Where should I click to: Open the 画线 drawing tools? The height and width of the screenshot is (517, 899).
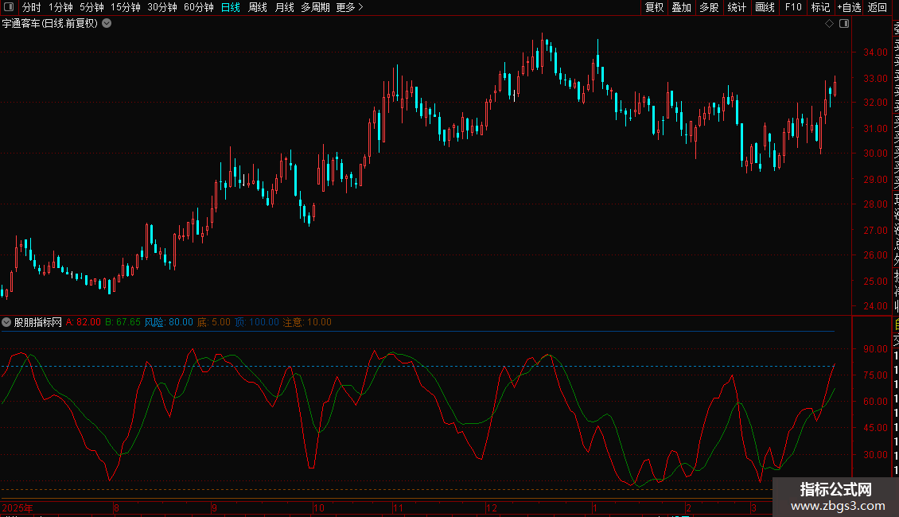765,7
